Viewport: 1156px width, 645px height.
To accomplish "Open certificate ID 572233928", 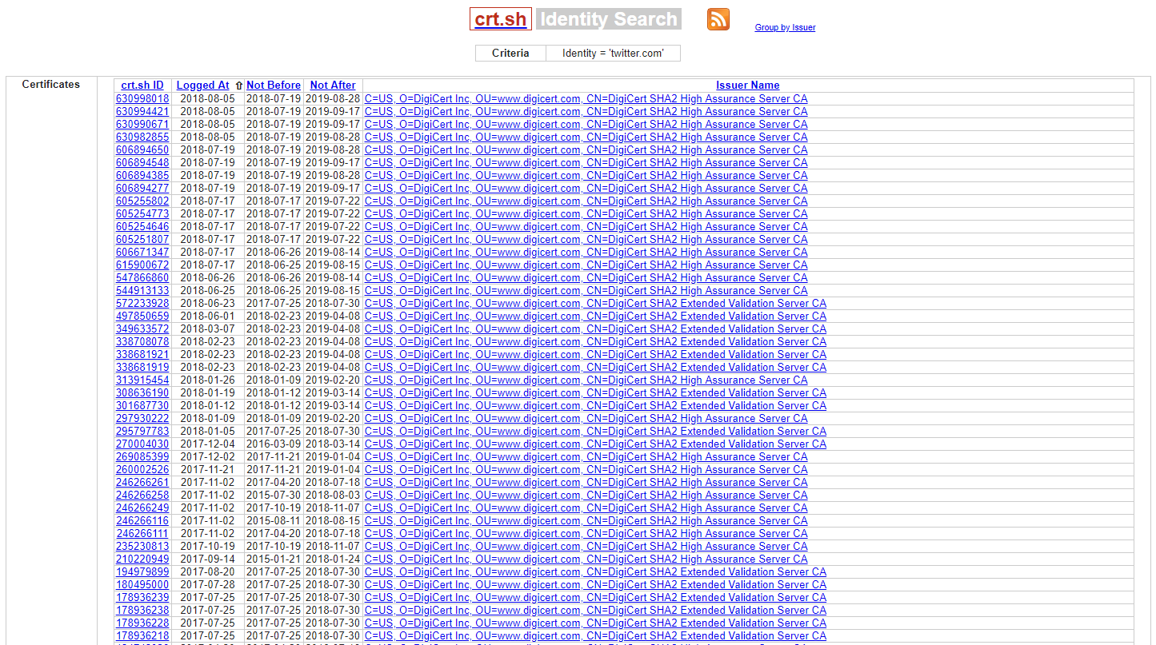I will point(142,304).
